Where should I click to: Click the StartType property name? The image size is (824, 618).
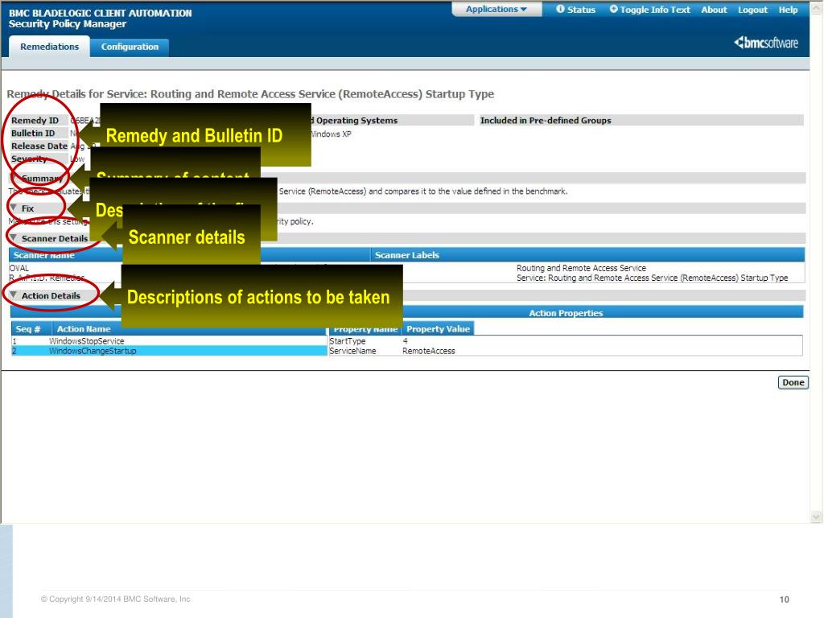[347, 341]
